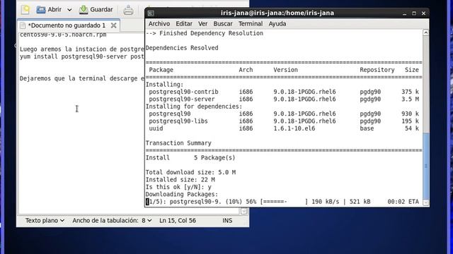Open the Terminal menu
Image resolution: width=453 pixels, height=254 pixels.
coord(250,23)
